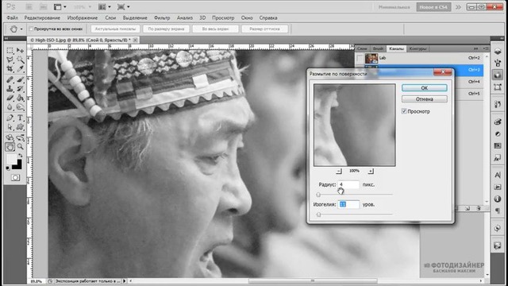Open the Paragraph panel icon in dock
The image size is (508, 286).
click(498, 211)
